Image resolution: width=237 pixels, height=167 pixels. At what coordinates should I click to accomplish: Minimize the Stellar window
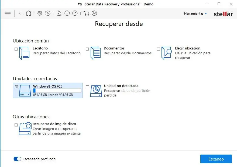(x=207, y=4)
